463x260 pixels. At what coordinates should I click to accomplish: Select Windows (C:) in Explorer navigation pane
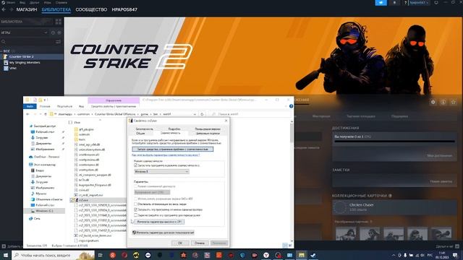(x=44, y=211)
